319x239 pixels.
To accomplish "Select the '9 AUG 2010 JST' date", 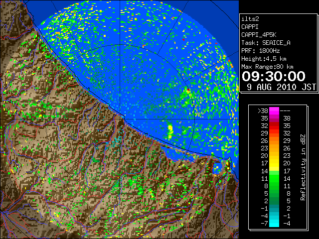I will click(x=281, y=87).
